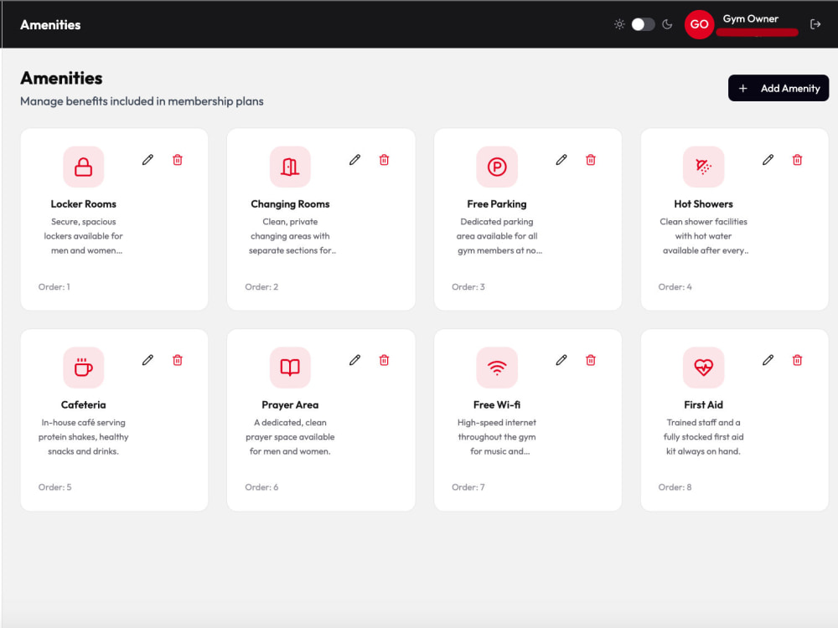Click the Add Amenity button
This screenshot has width=838, height=628.
(x=779, y=88)
